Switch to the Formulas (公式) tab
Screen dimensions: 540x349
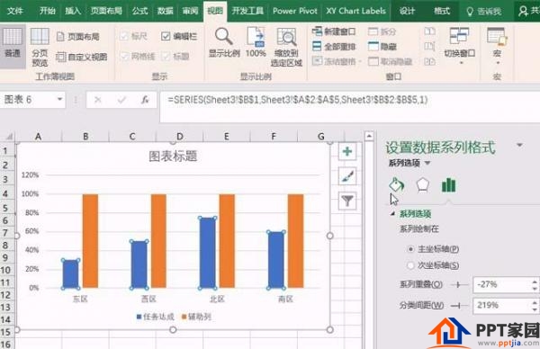click(139, 11)
